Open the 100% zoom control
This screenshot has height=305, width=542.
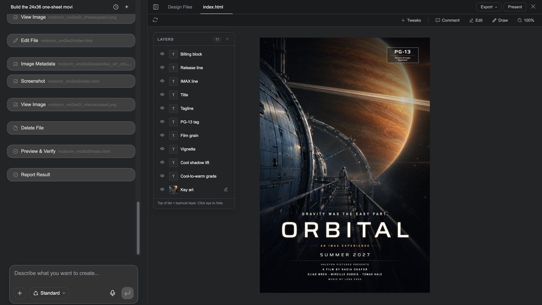(526, 20)
